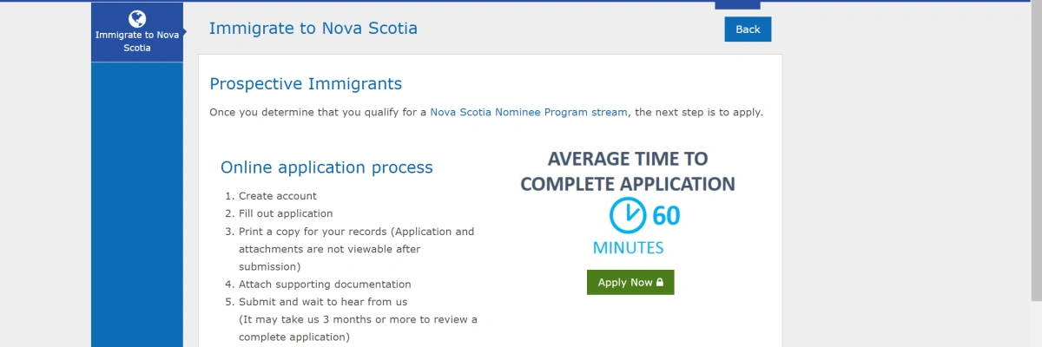
Task: Click the MINUTES label under the clock
Action: pos(628,248)
